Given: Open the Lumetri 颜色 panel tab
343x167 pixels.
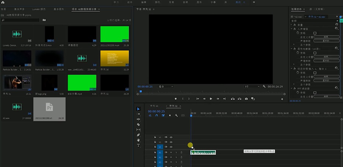Looking at the screenshot, I should (x=39, y=9).
